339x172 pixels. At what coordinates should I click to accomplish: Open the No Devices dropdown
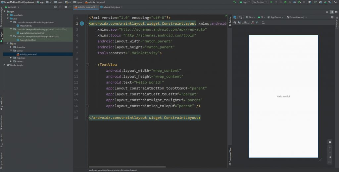point(260,2)
